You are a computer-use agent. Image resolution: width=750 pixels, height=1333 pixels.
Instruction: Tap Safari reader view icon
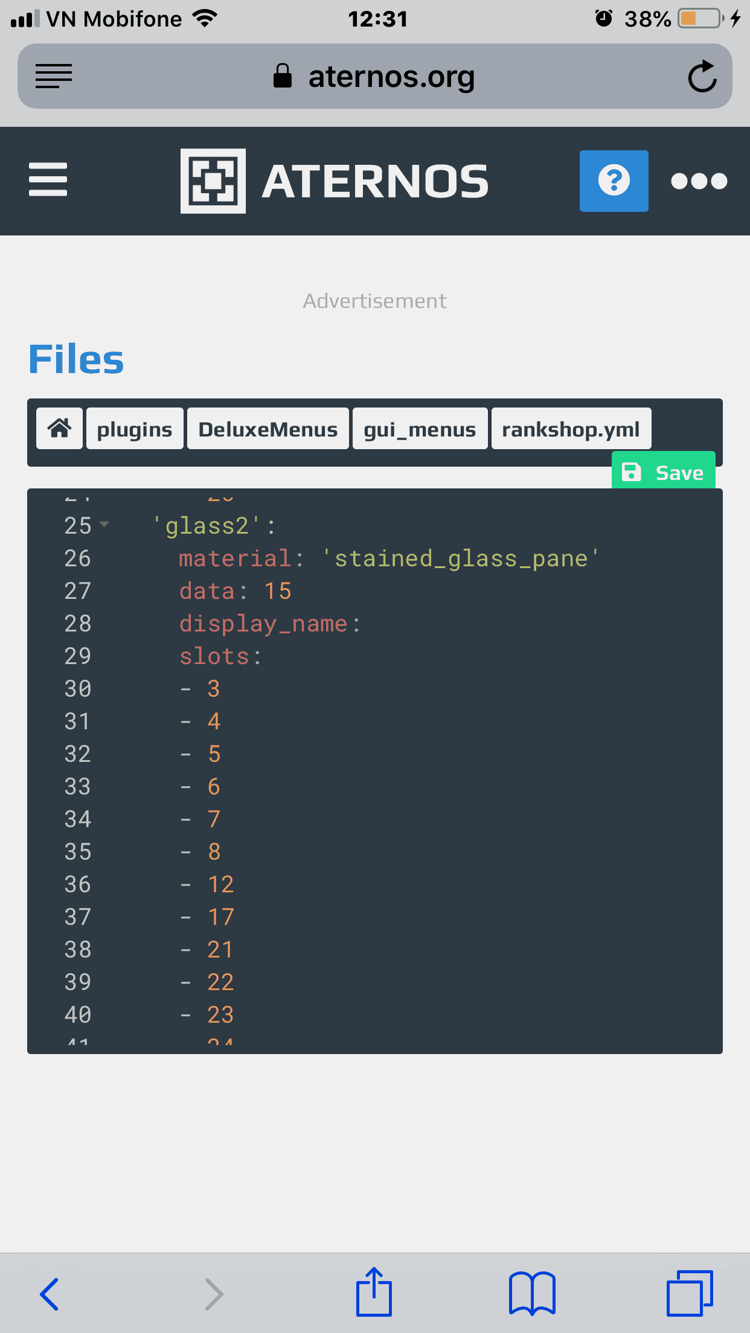[x=54, y=76]
